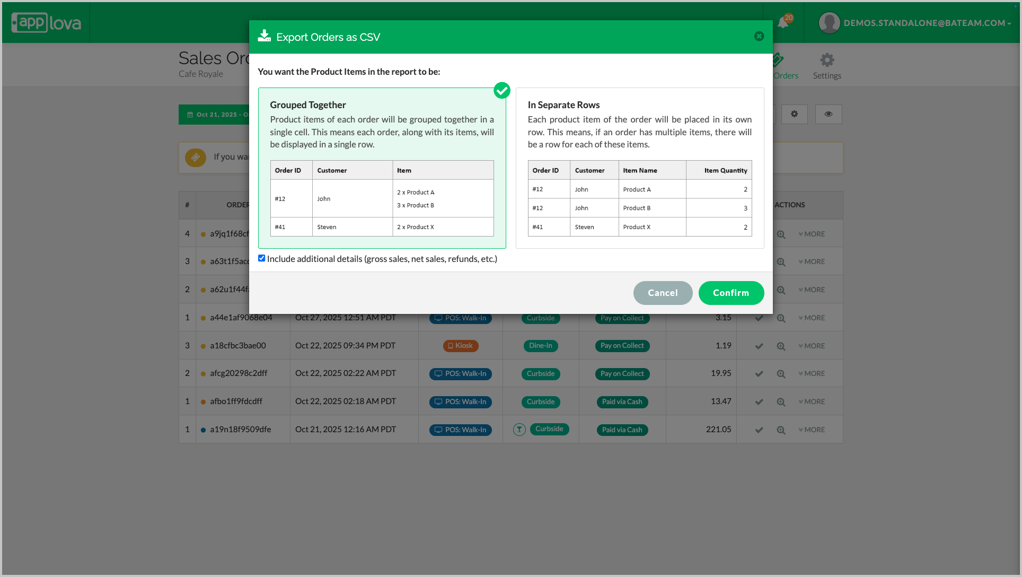Expand MORE for order a19n18f9509dfe
The height and width of the screenshot is (577, 1022).
812,430
